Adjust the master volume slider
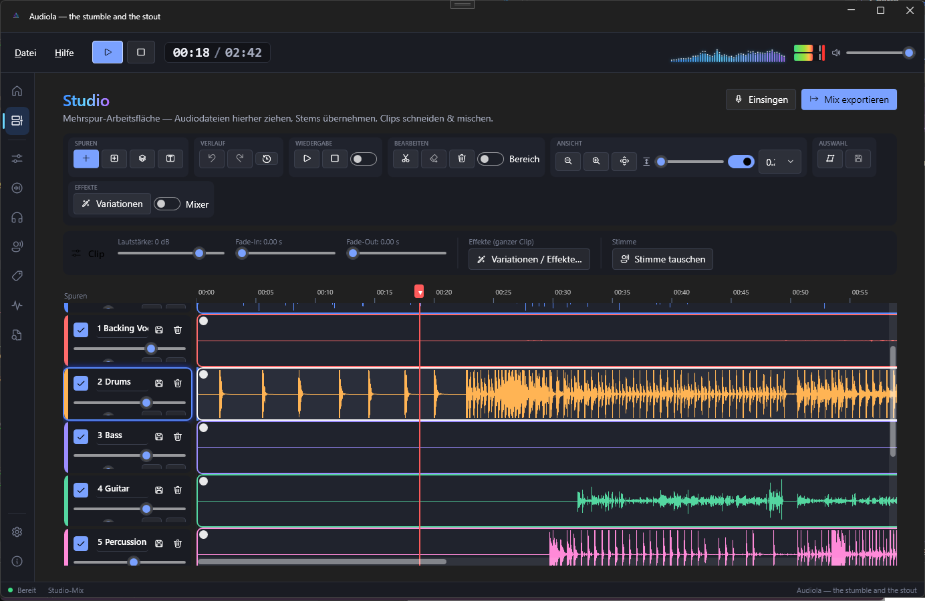This screenshot has height=601, width=925. [880, 53]
